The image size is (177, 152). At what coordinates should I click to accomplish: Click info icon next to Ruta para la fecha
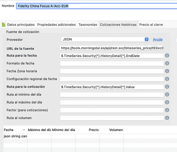(167, 56)
